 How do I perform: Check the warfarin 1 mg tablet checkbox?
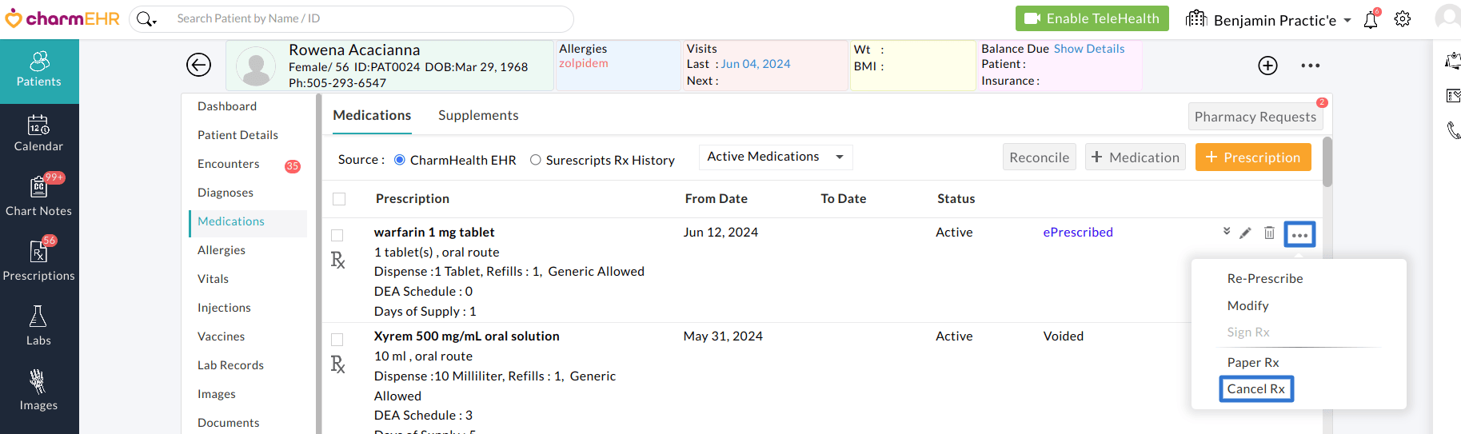pyautogui.click(x=337, y=236)
